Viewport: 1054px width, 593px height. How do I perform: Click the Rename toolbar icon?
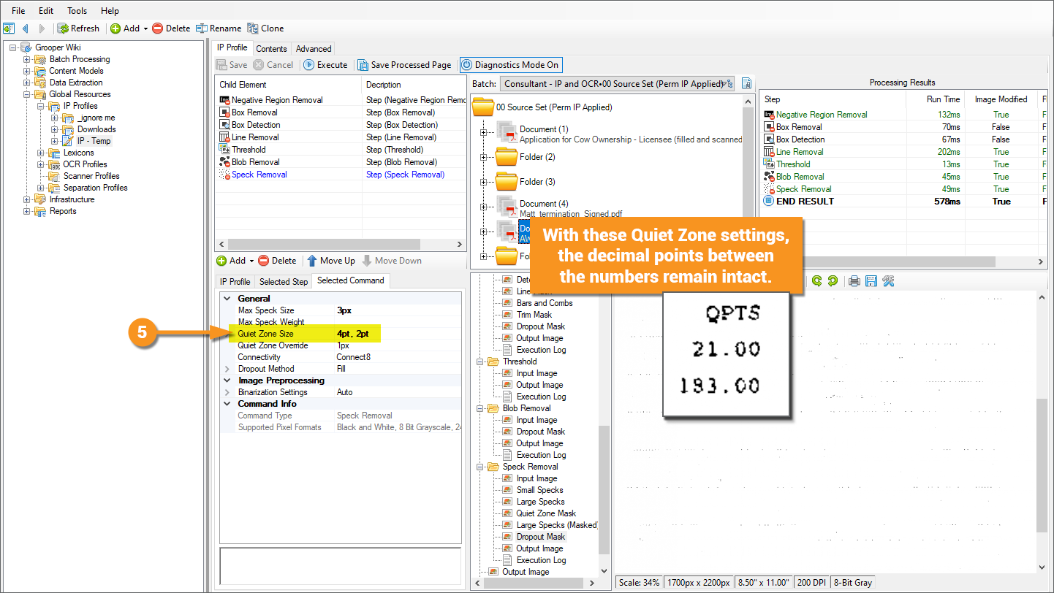[x=201, y=28]
